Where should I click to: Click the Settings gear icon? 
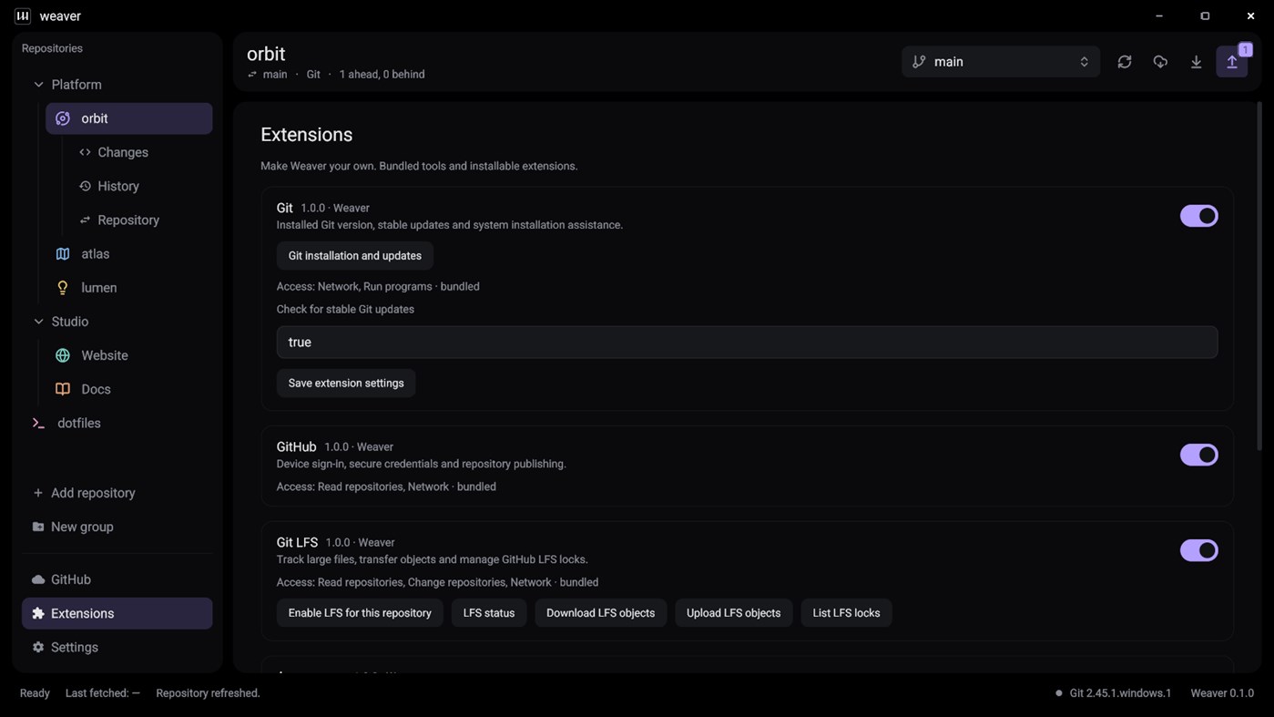[x=38, y=647]
